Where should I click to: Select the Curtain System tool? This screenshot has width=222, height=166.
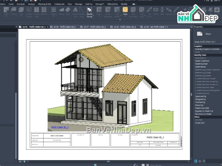[29, 12]
